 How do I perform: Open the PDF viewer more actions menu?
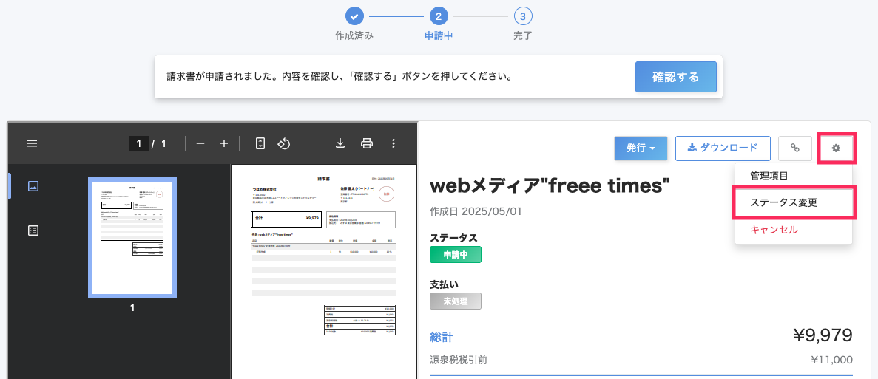393,143
